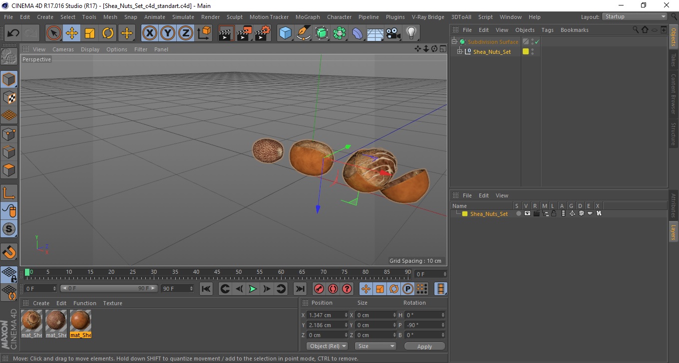The height and width of the screenshot is (363, 679).
Task: Enable Texture mode in left toolbar
Action: point(9,97)
